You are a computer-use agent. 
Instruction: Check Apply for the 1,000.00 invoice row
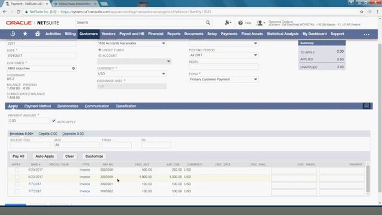click(x=17, y=177)
